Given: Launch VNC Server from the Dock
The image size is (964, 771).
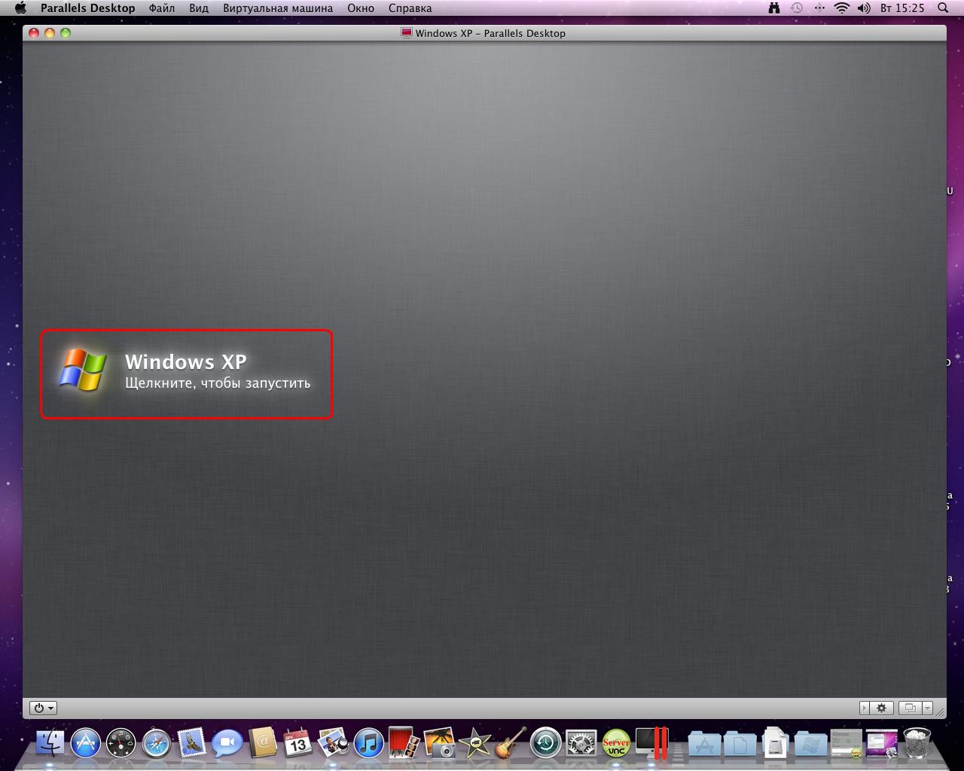Looking at the screenshot, I should 616,742.
